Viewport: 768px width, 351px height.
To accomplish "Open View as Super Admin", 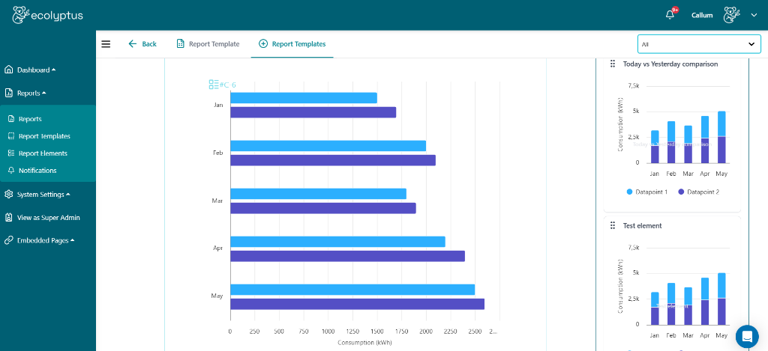I will 48,218.
